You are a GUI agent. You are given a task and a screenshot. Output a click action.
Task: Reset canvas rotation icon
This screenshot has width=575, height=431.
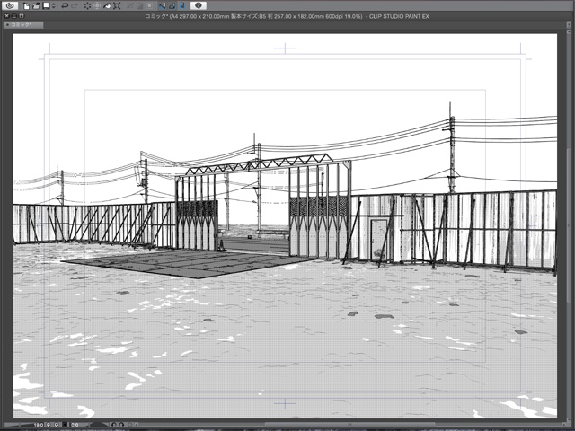(x=129, y=425)
